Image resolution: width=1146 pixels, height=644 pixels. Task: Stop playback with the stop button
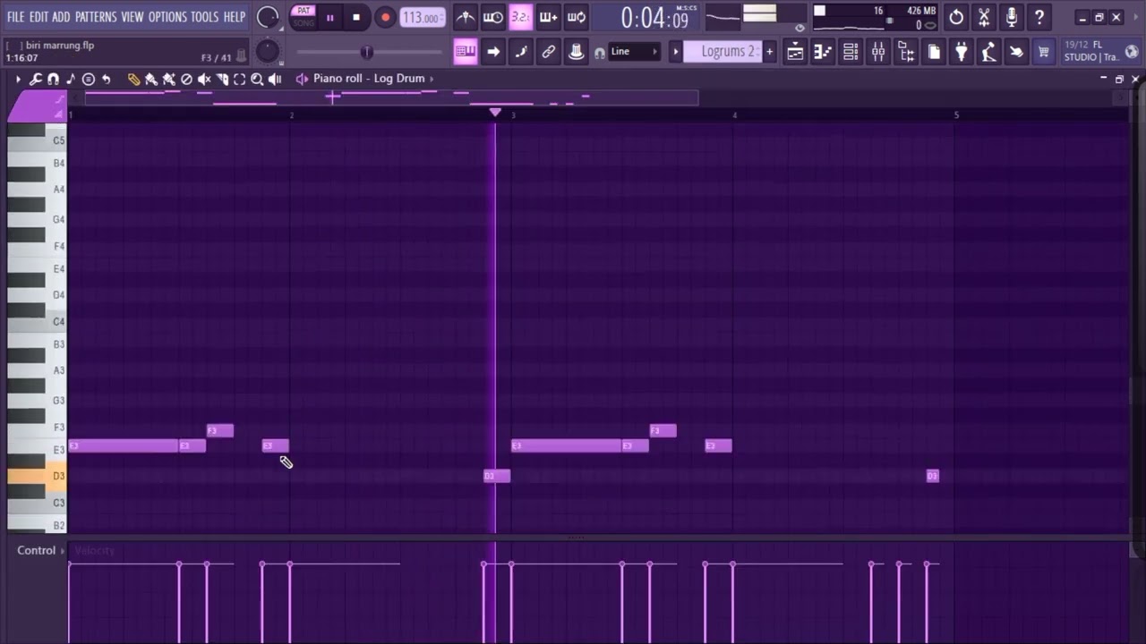(356, 17)
